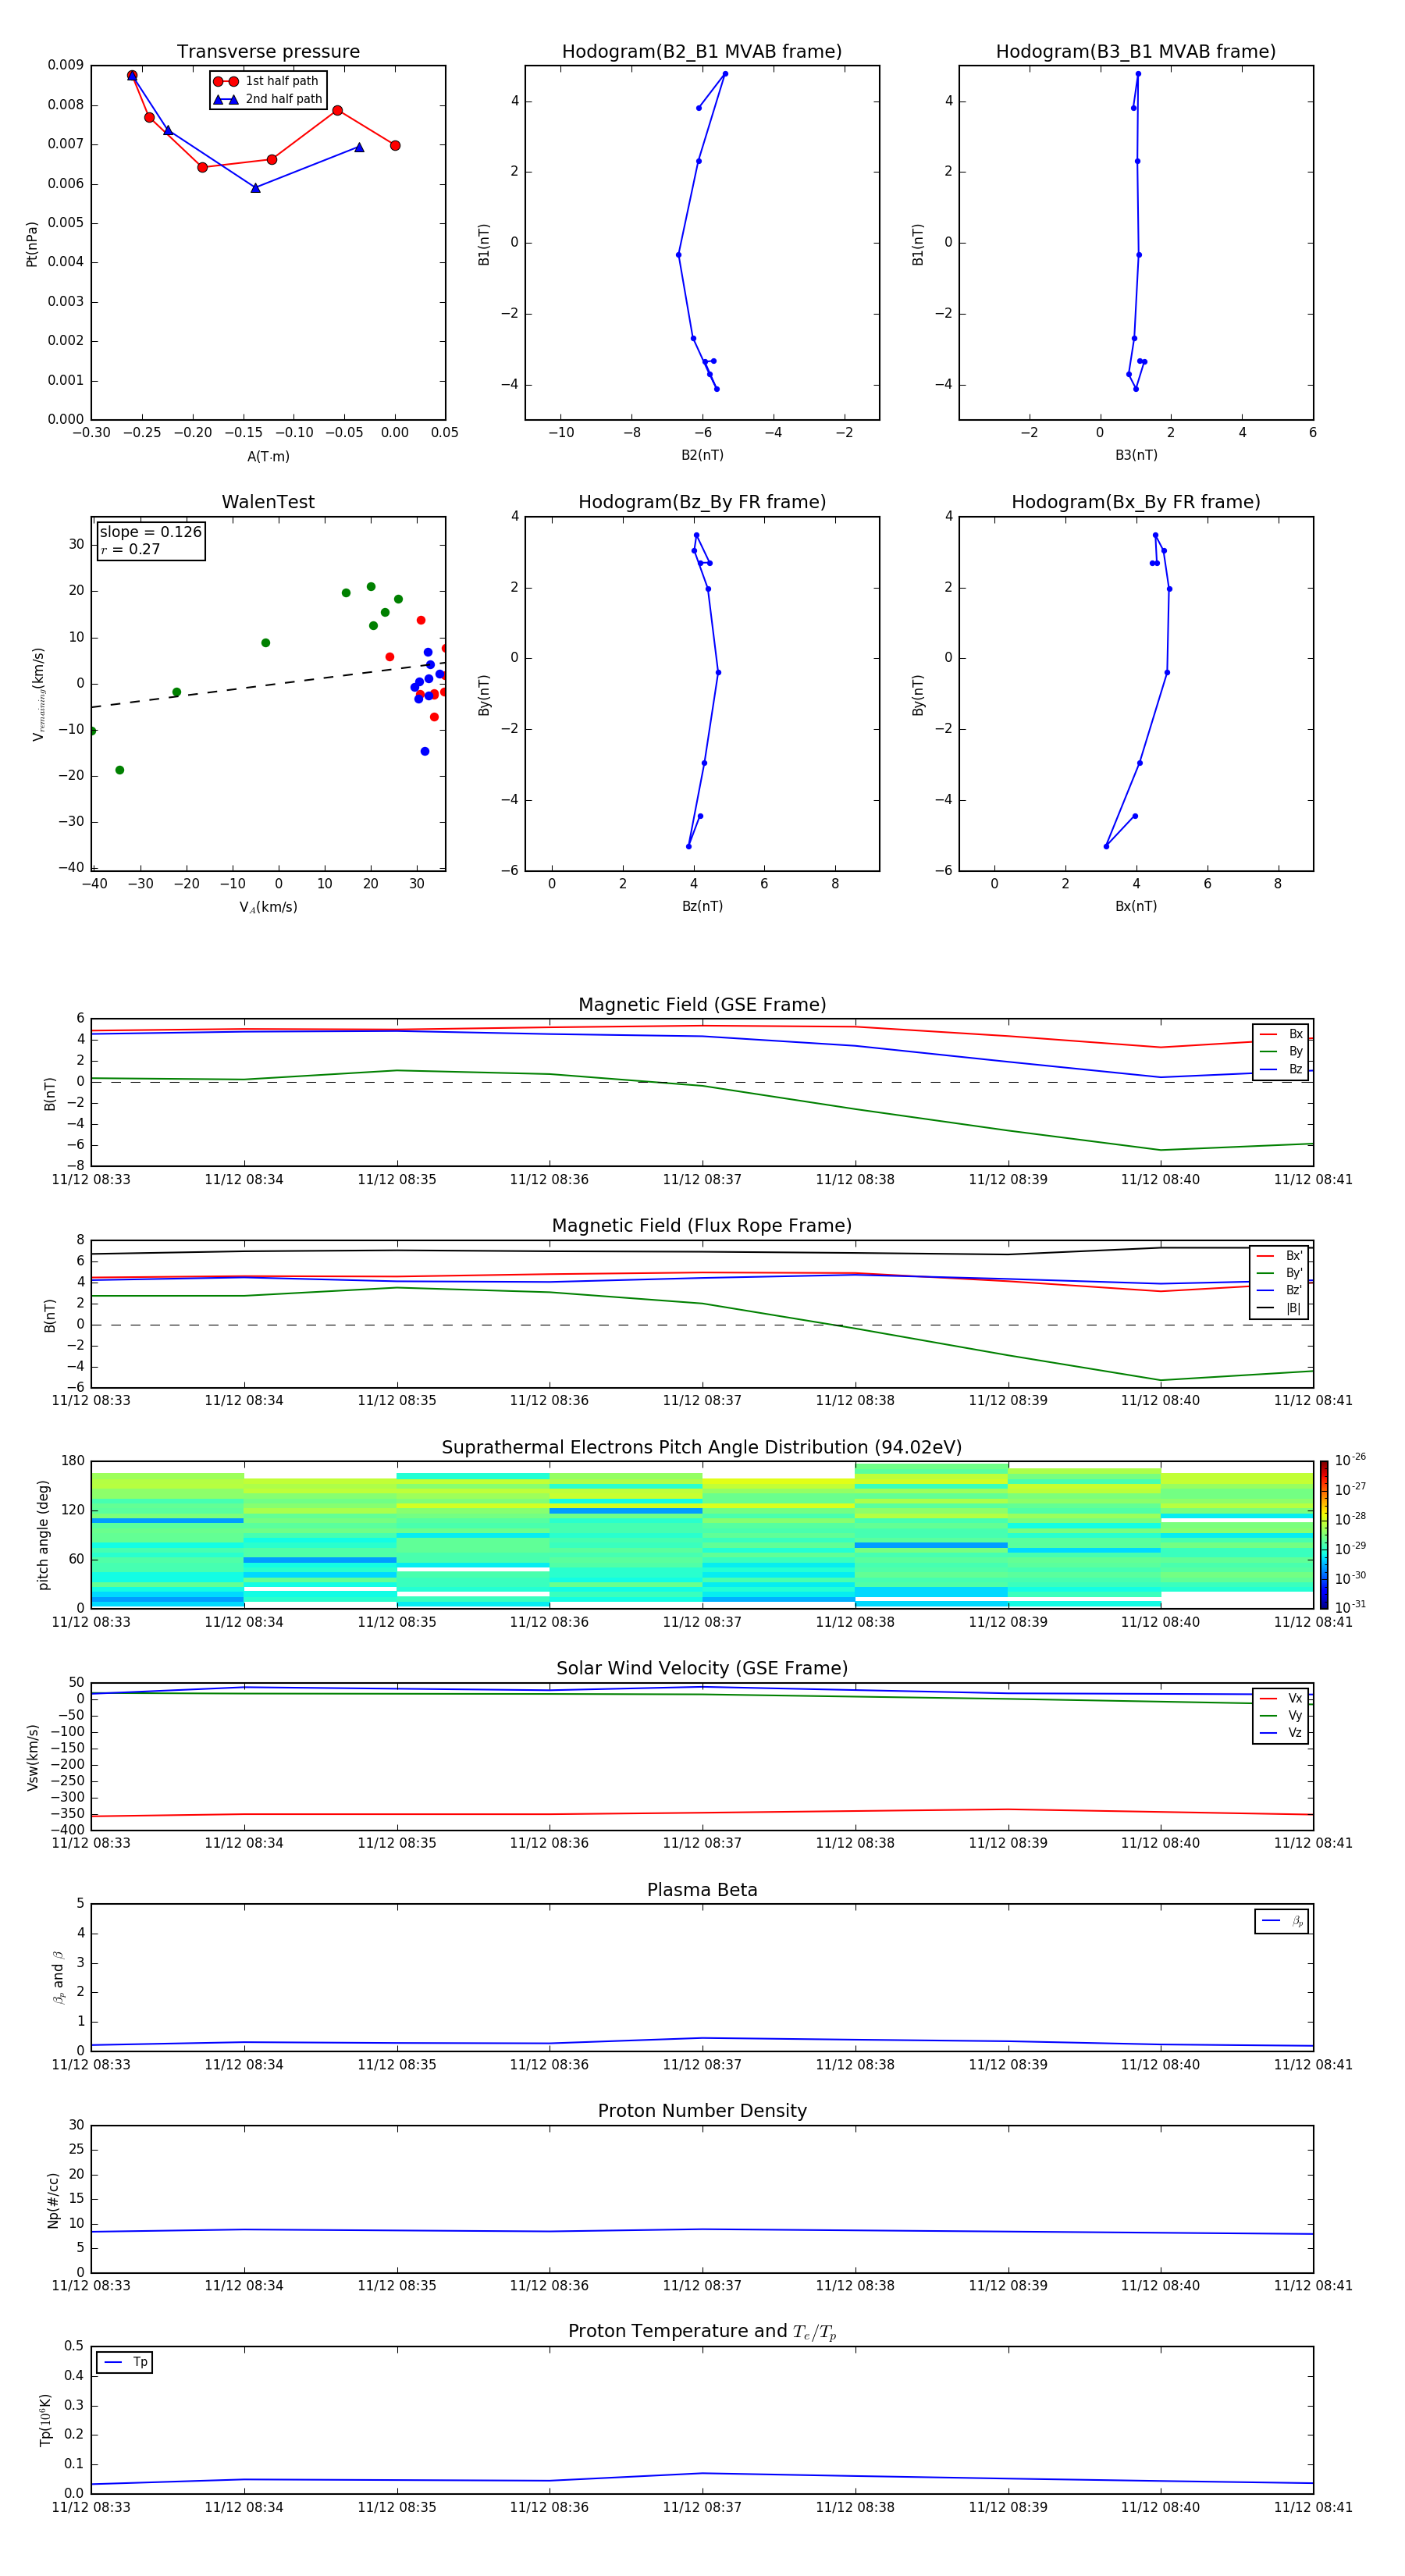Click the "Solar Wind Velocity (GSE Frame)" title
1405x2576 pixels.
click(x=702, y=1669)
